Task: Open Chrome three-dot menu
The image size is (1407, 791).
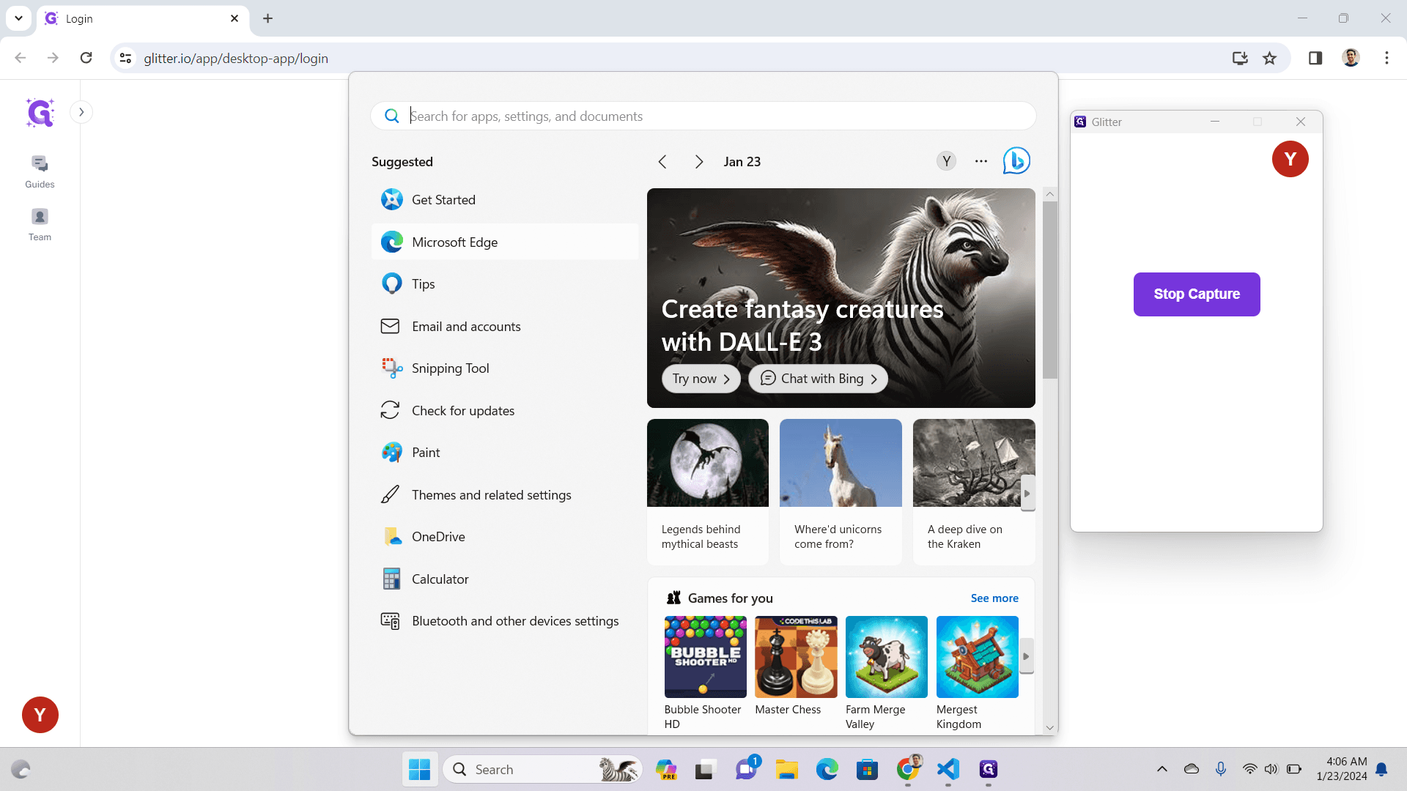Action: [1386, 58]
